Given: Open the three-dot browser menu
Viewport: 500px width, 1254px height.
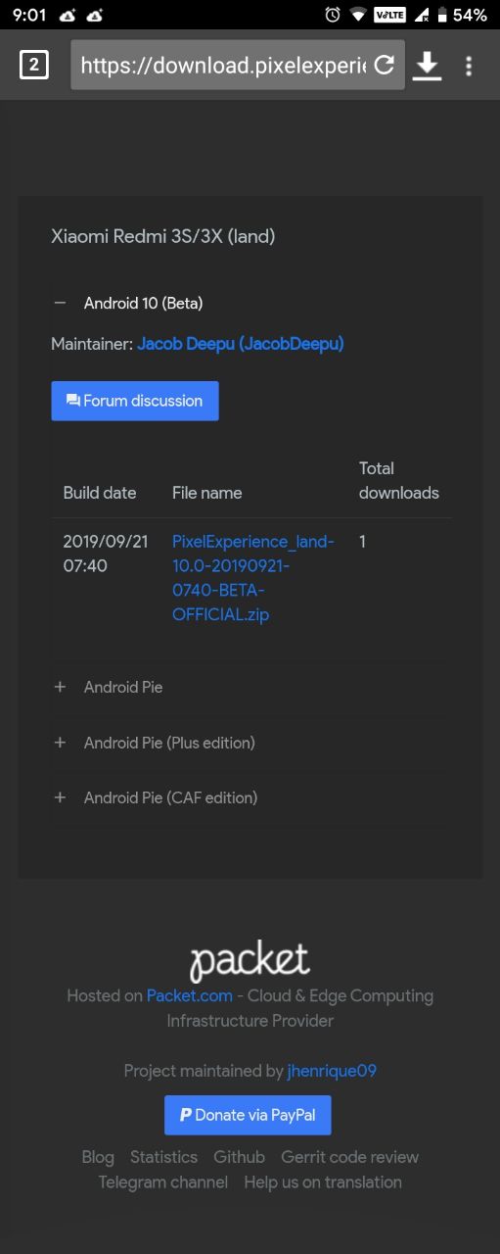Looking at the screenshot, I should coord(469,66).
